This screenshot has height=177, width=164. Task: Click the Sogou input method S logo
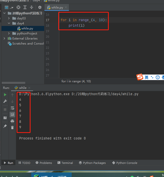140,77
